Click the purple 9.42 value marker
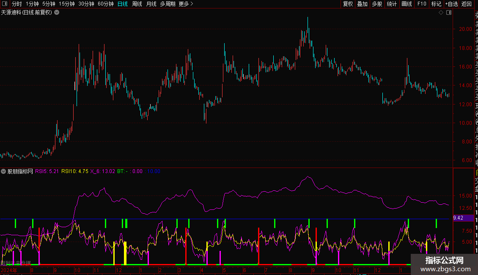The image size is (478, 275). [x=464, y=218]
